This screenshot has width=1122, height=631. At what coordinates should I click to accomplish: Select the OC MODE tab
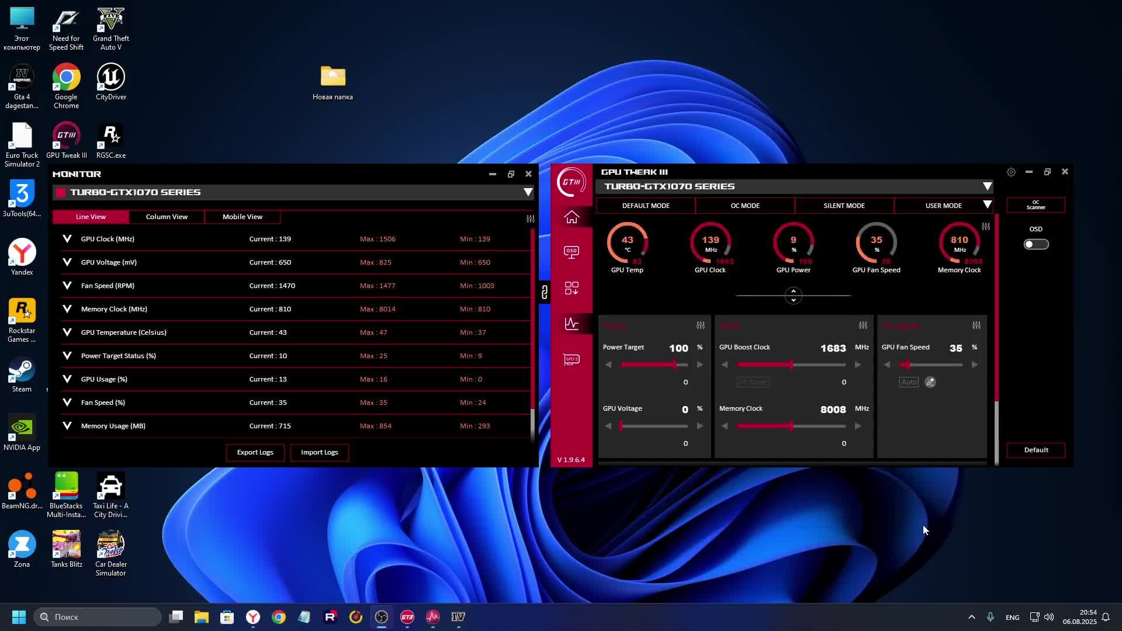click(x=744, y=206)
